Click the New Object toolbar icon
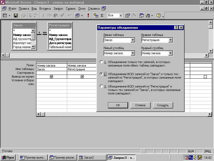The image size is (214, 161). click(x=148, y=16)
